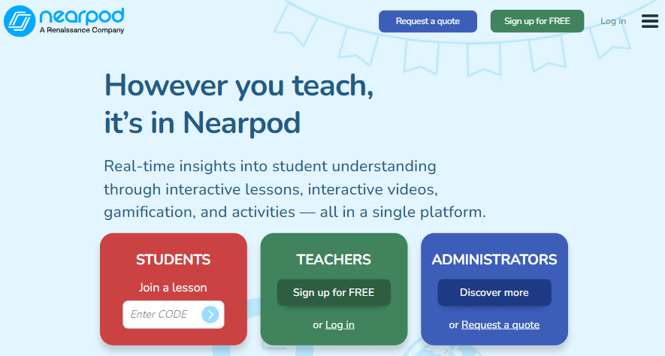Click the real-time insights description paragraph

point(295,189)
